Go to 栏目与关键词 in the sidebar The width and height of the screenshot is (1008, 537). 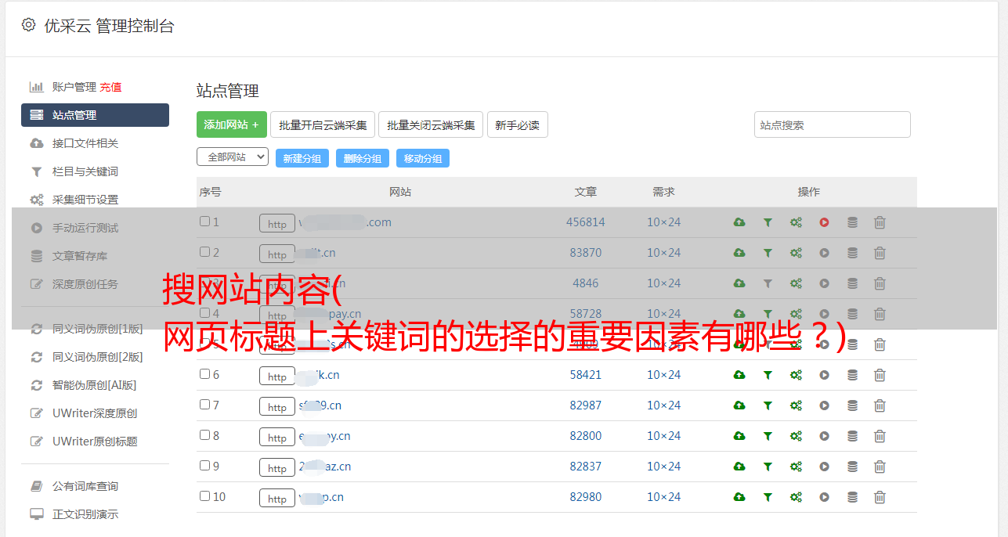point(85,171)
